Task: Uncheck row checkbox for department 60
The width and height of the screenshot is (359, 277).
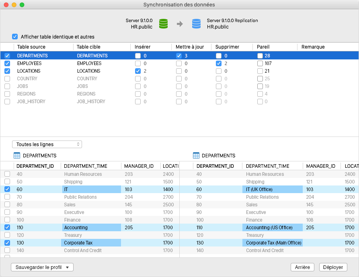Action: 7,189
